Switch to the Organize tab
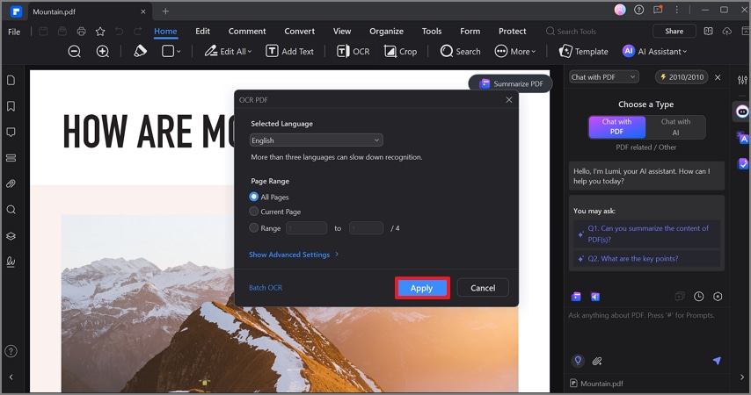The height and width of the screenshot is (395, 751). point(386,31)
